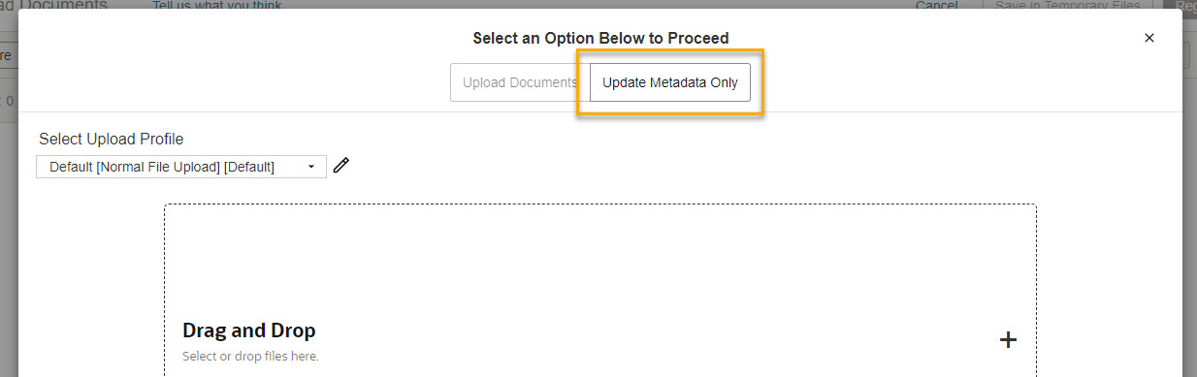Click the Cancel link behind dialog
This screenshot has height=377, width=1197.
click(937, 5)
